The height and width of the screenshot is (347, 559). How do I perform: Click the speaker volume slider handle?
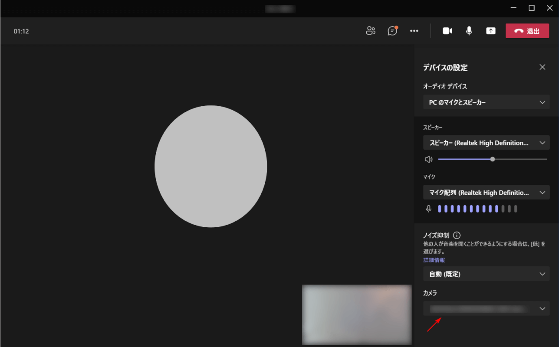pyautogui.click(x=493, y=159)
